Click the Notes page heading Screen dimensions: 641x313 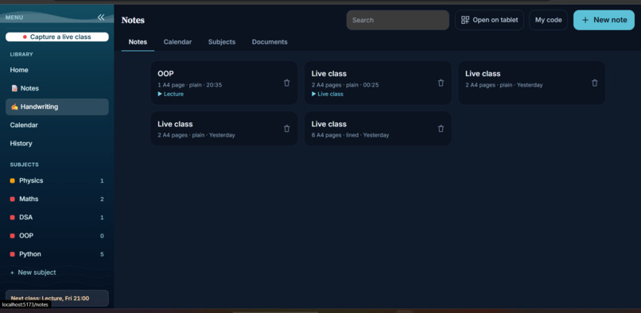coord(133,20)
